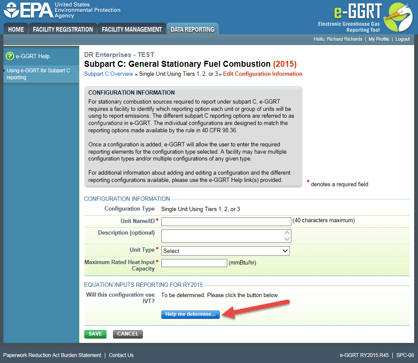
Task: Focus Maximum Rated Heat Input Capacity field
Action: 194,263
